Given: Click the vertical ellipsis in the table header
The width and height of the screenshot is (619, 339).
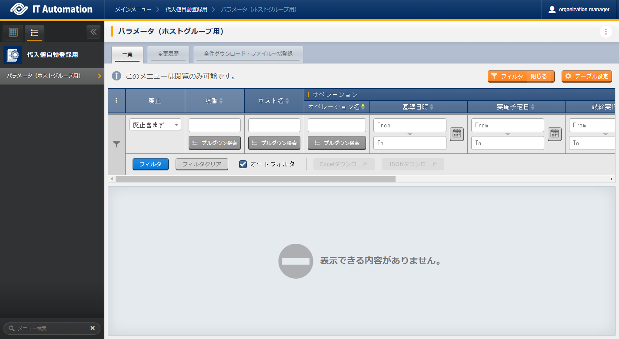Looking at the screenshot, I should (x=116, y=100).
